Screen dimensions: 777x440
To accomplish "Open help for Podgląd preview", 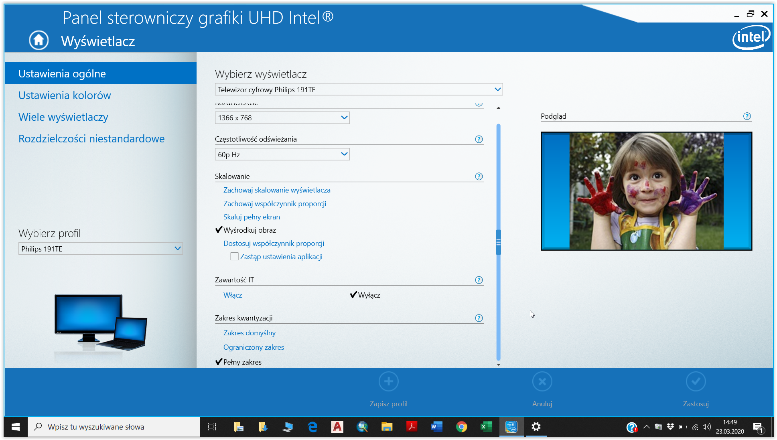I will pos(747,116).
